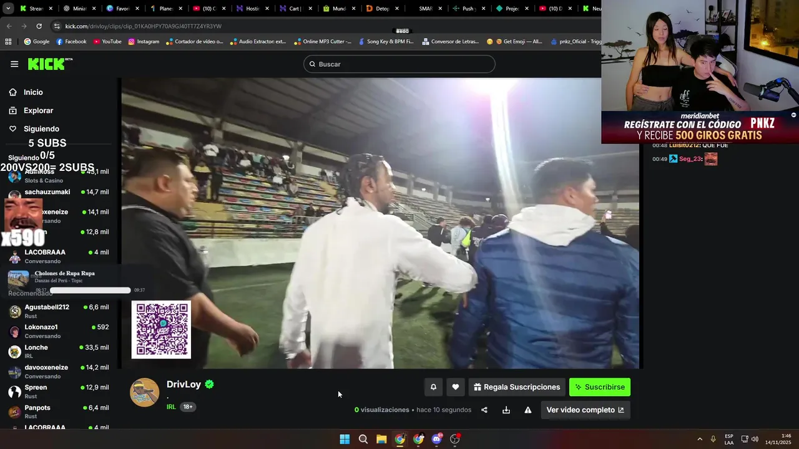The image size is (799, 449).
Task: Click the site info icon in address bar
Action: [57, 26]
